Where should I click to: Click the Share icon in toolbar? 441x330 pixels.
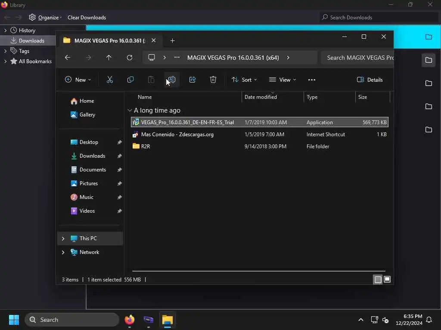coord(193,79)
